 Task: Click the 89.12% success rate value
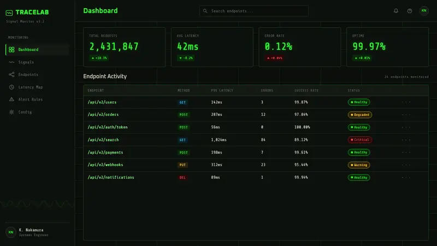(301, 140)
